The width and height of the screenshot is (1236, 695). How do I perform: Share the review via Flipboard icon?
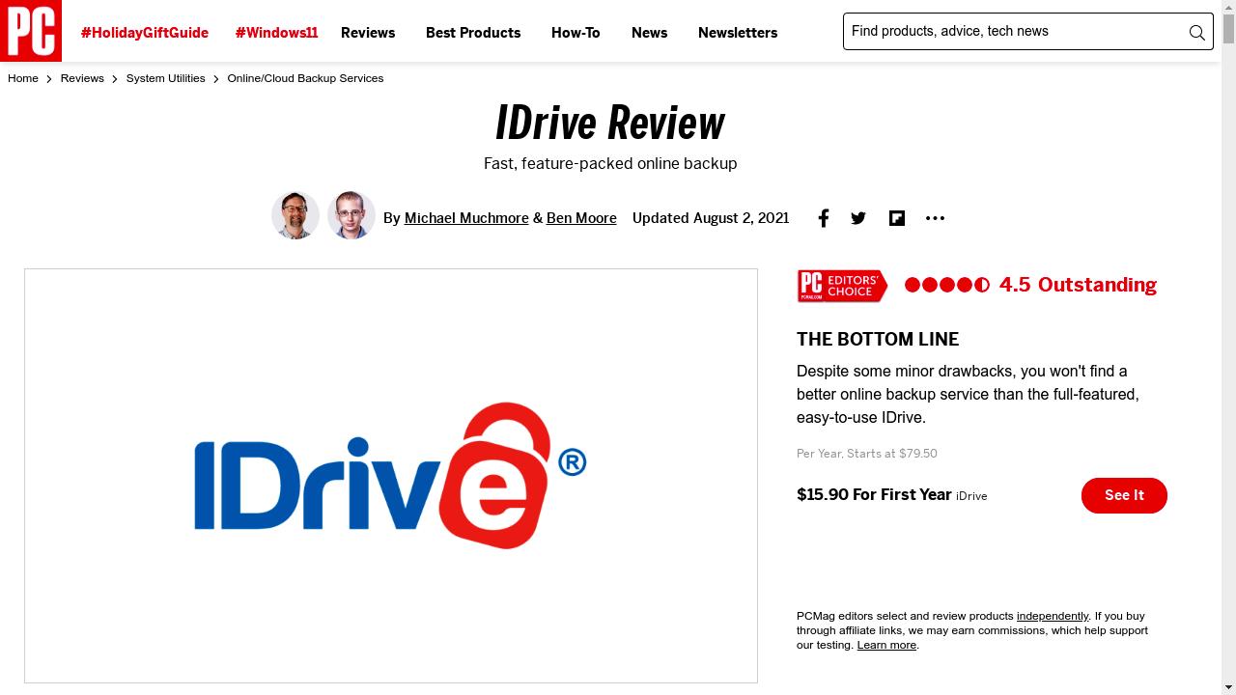click(897, 218)
